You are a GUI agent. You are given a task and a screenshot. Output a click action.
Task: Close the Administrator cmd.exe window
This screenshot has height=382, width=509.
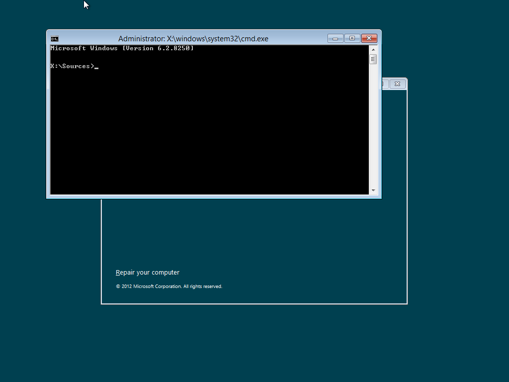369,38
